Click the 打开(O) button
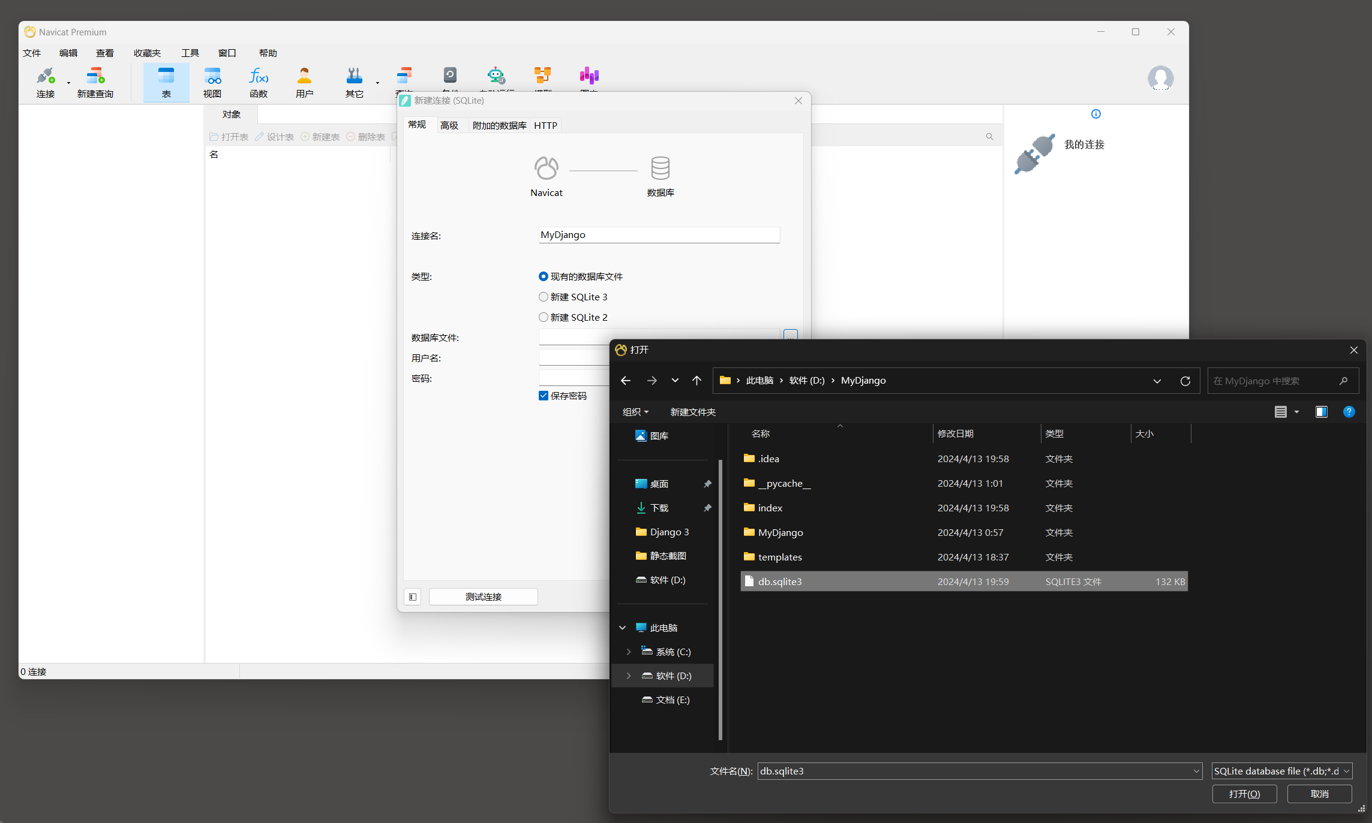The height and width of the screenshot is (823, 1372). pyautogui.click(x=1245, y=794)
